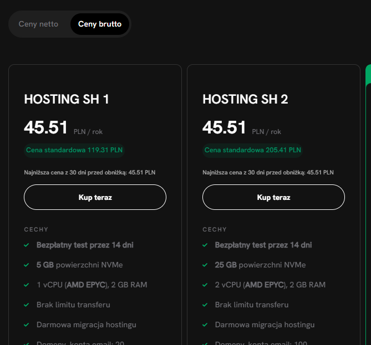Viewport: 371px width, 345px height.
Task: Open the HOSTING SH 2 plan title
Action: coord(245,99)
